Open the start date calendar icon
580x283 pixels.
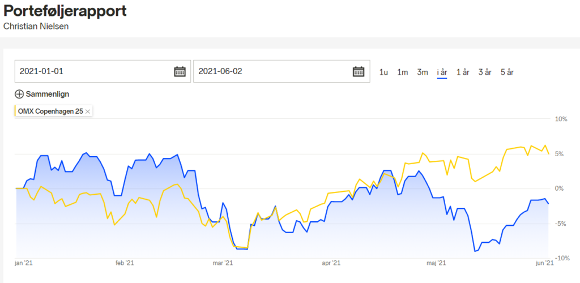[x=180, y=71]
